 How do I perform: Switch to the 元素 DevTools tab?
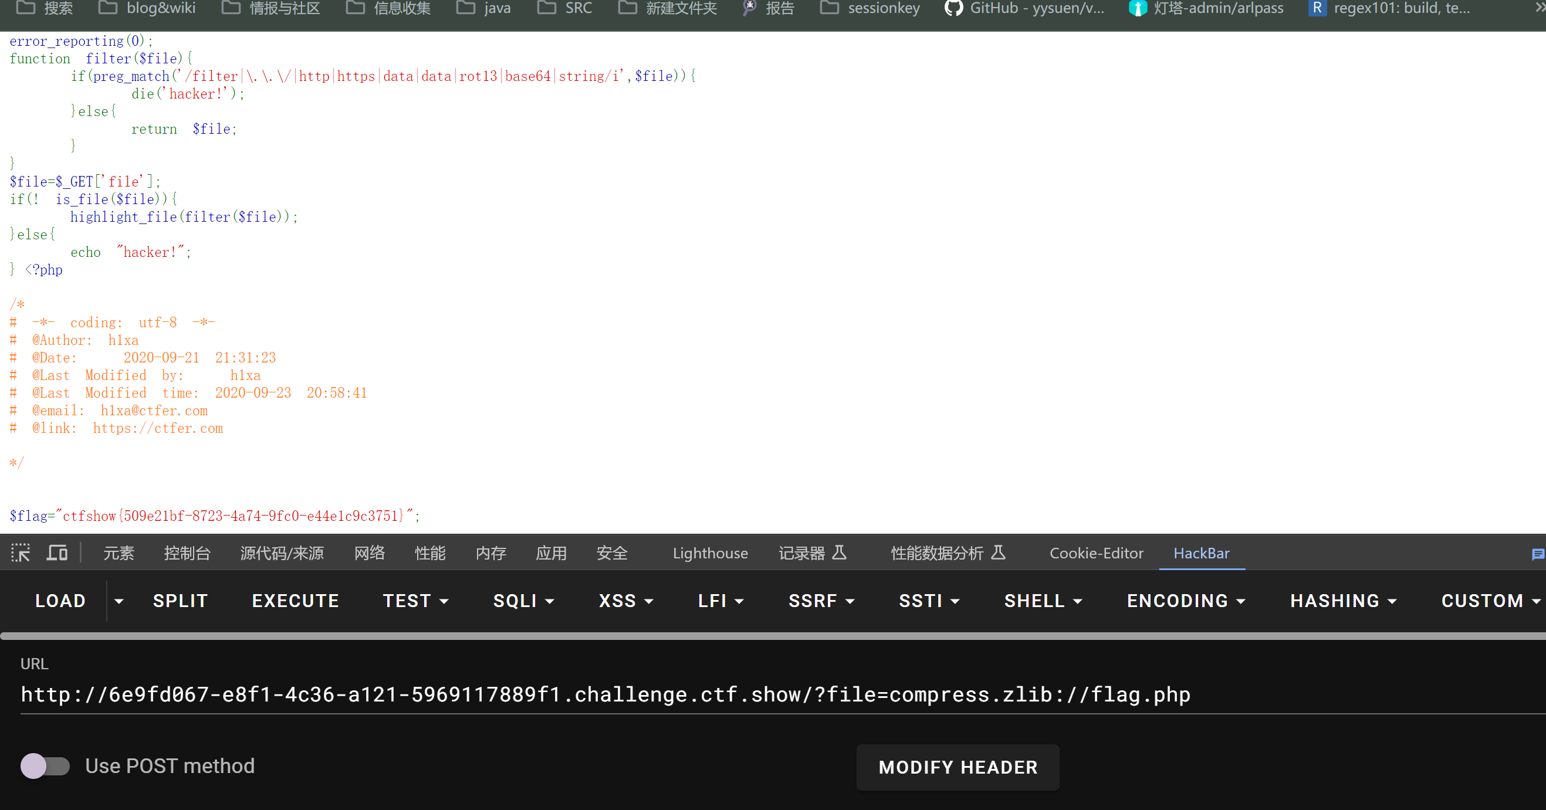coord(119,553)
